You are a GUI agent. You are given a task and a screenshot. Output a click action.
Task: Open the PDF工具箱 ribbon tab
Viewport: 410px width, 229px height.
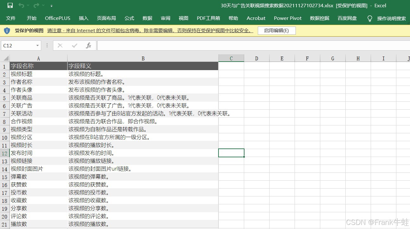208,18
